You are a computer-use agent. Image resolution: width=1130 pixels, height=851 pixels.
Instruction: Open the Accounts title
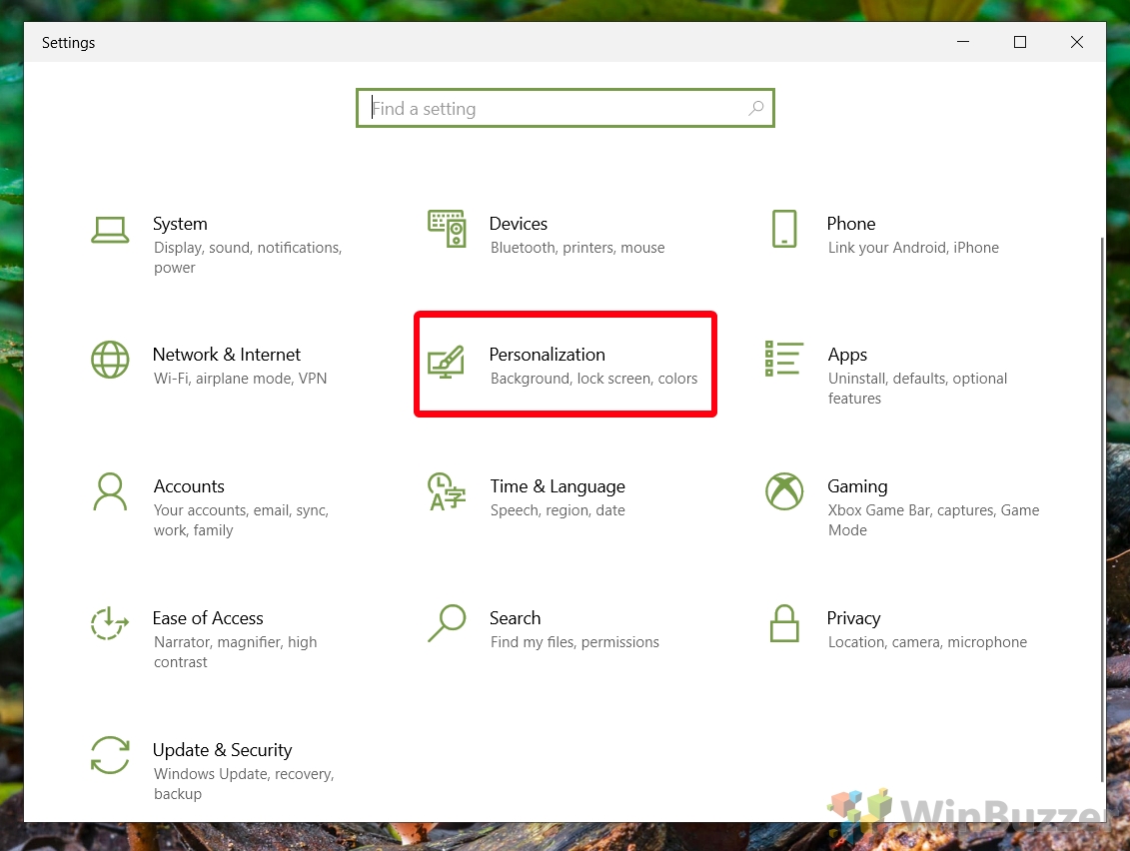[189, 486]
